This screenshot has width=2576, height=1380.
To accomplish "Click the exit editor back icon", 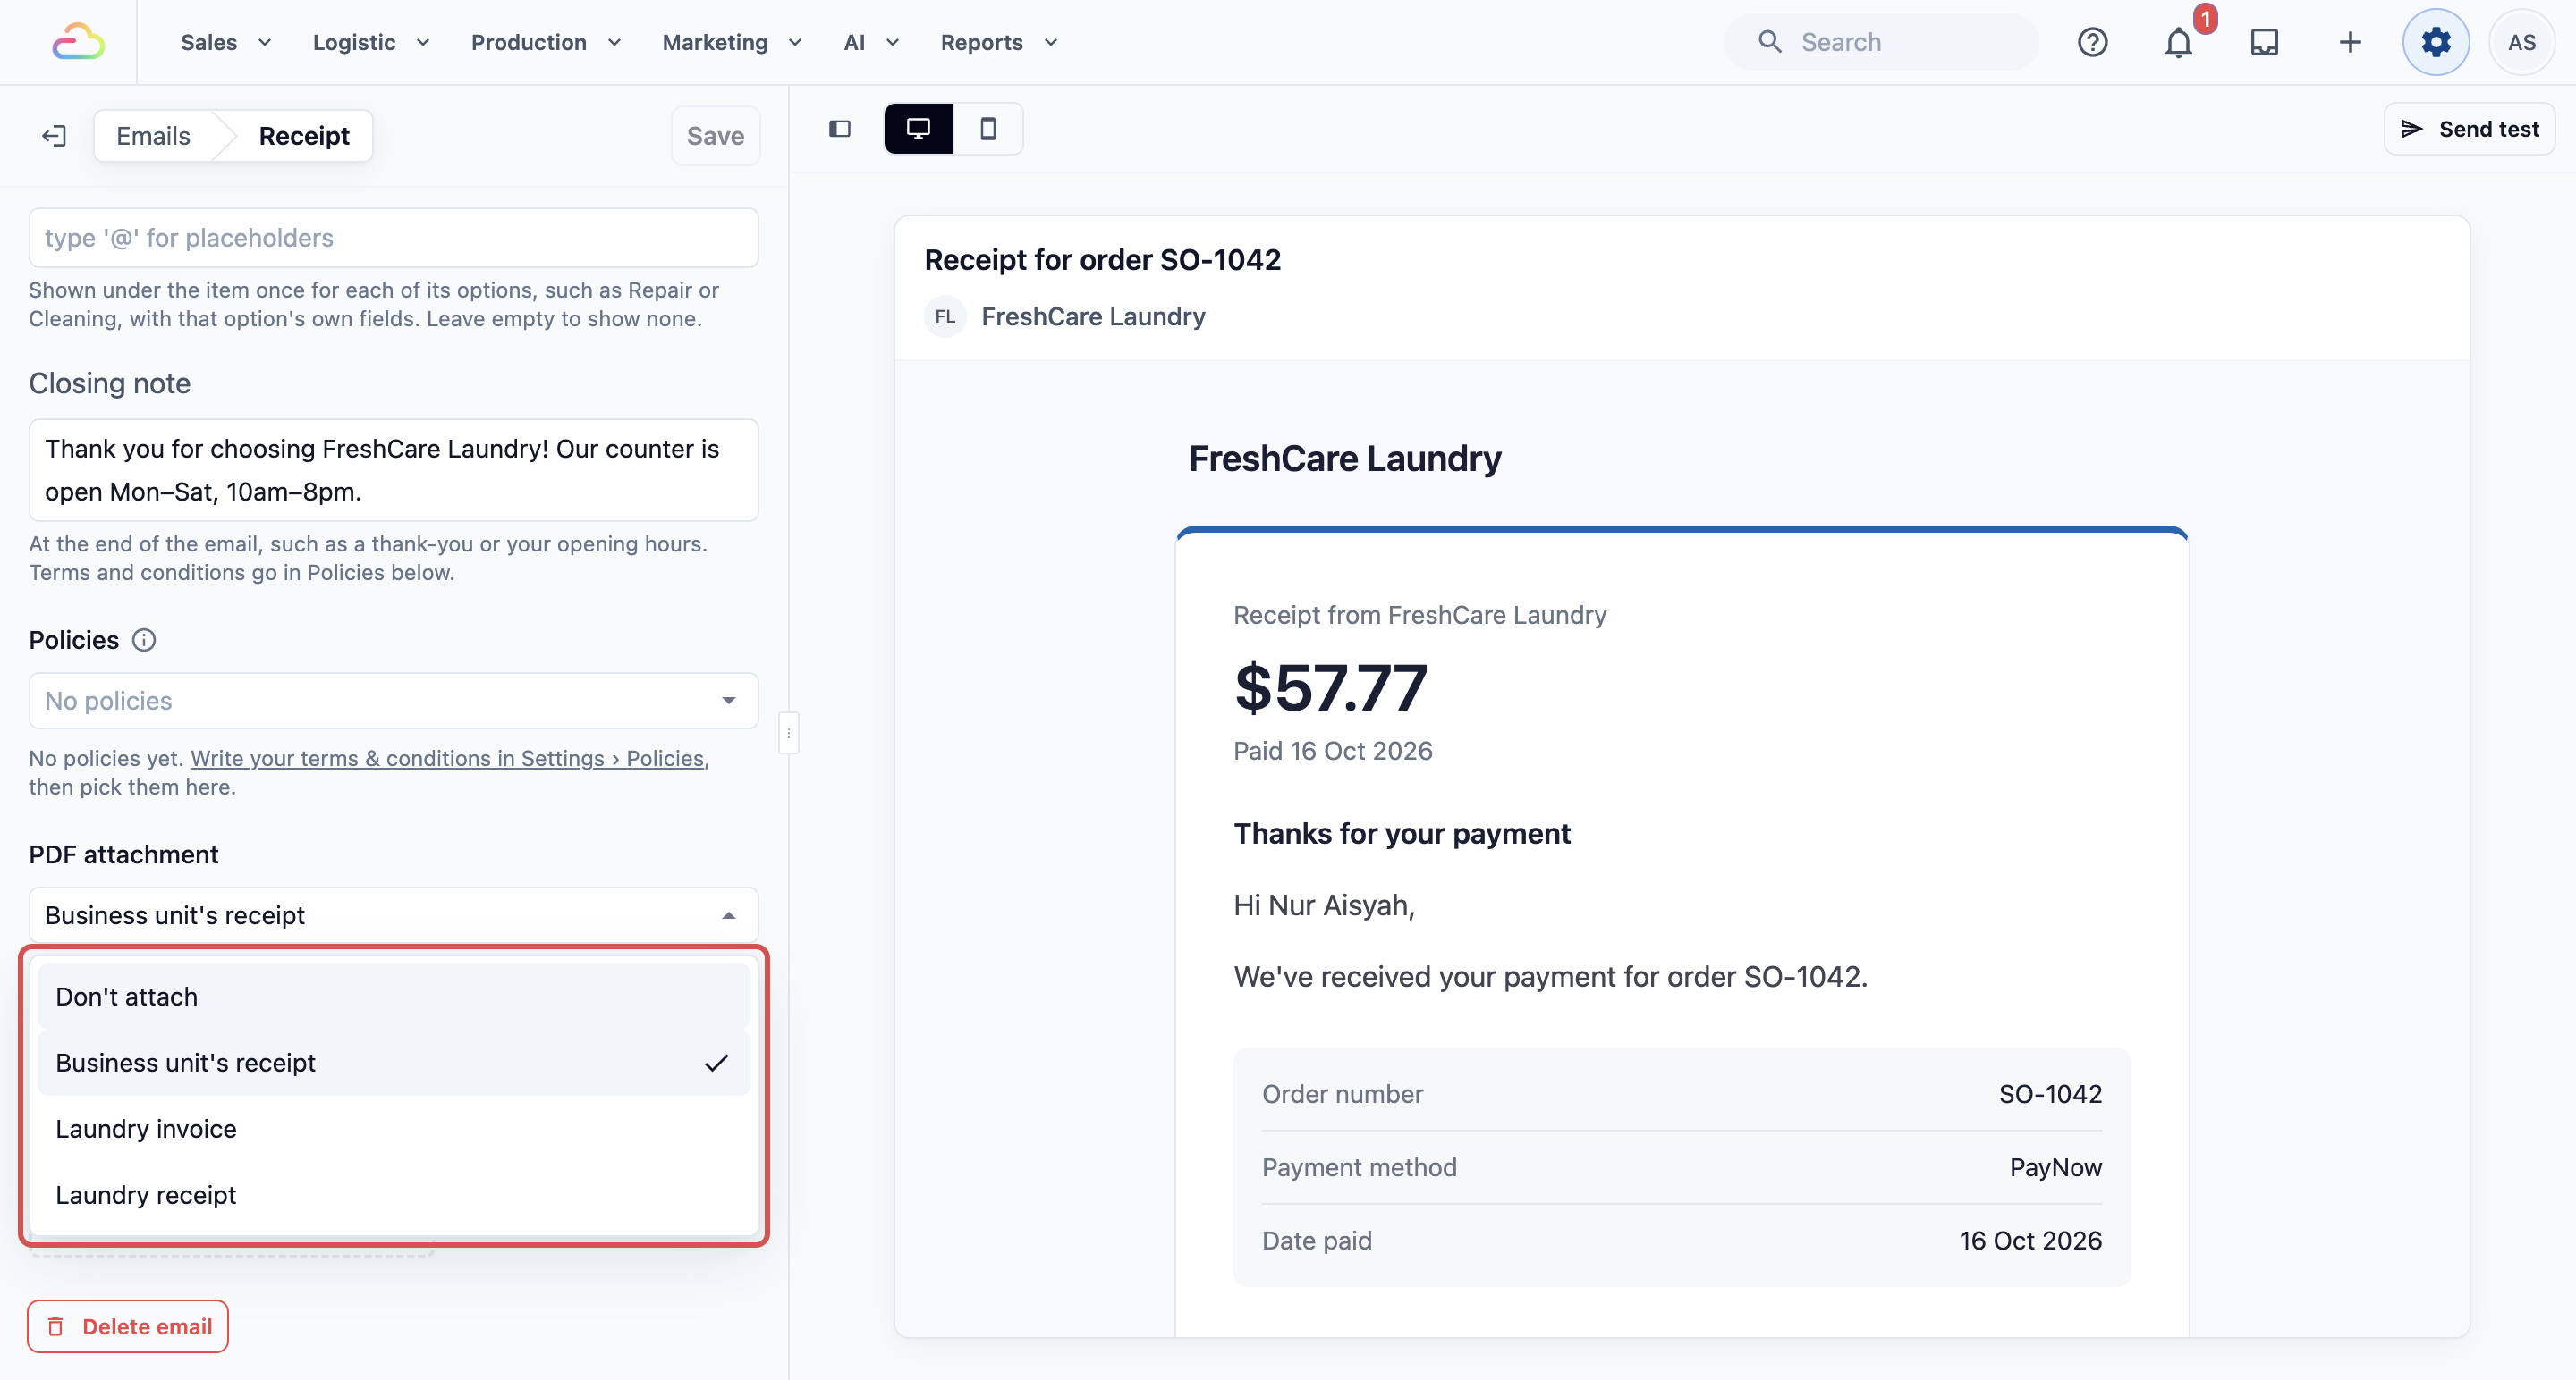I will (x=54, y=136).
